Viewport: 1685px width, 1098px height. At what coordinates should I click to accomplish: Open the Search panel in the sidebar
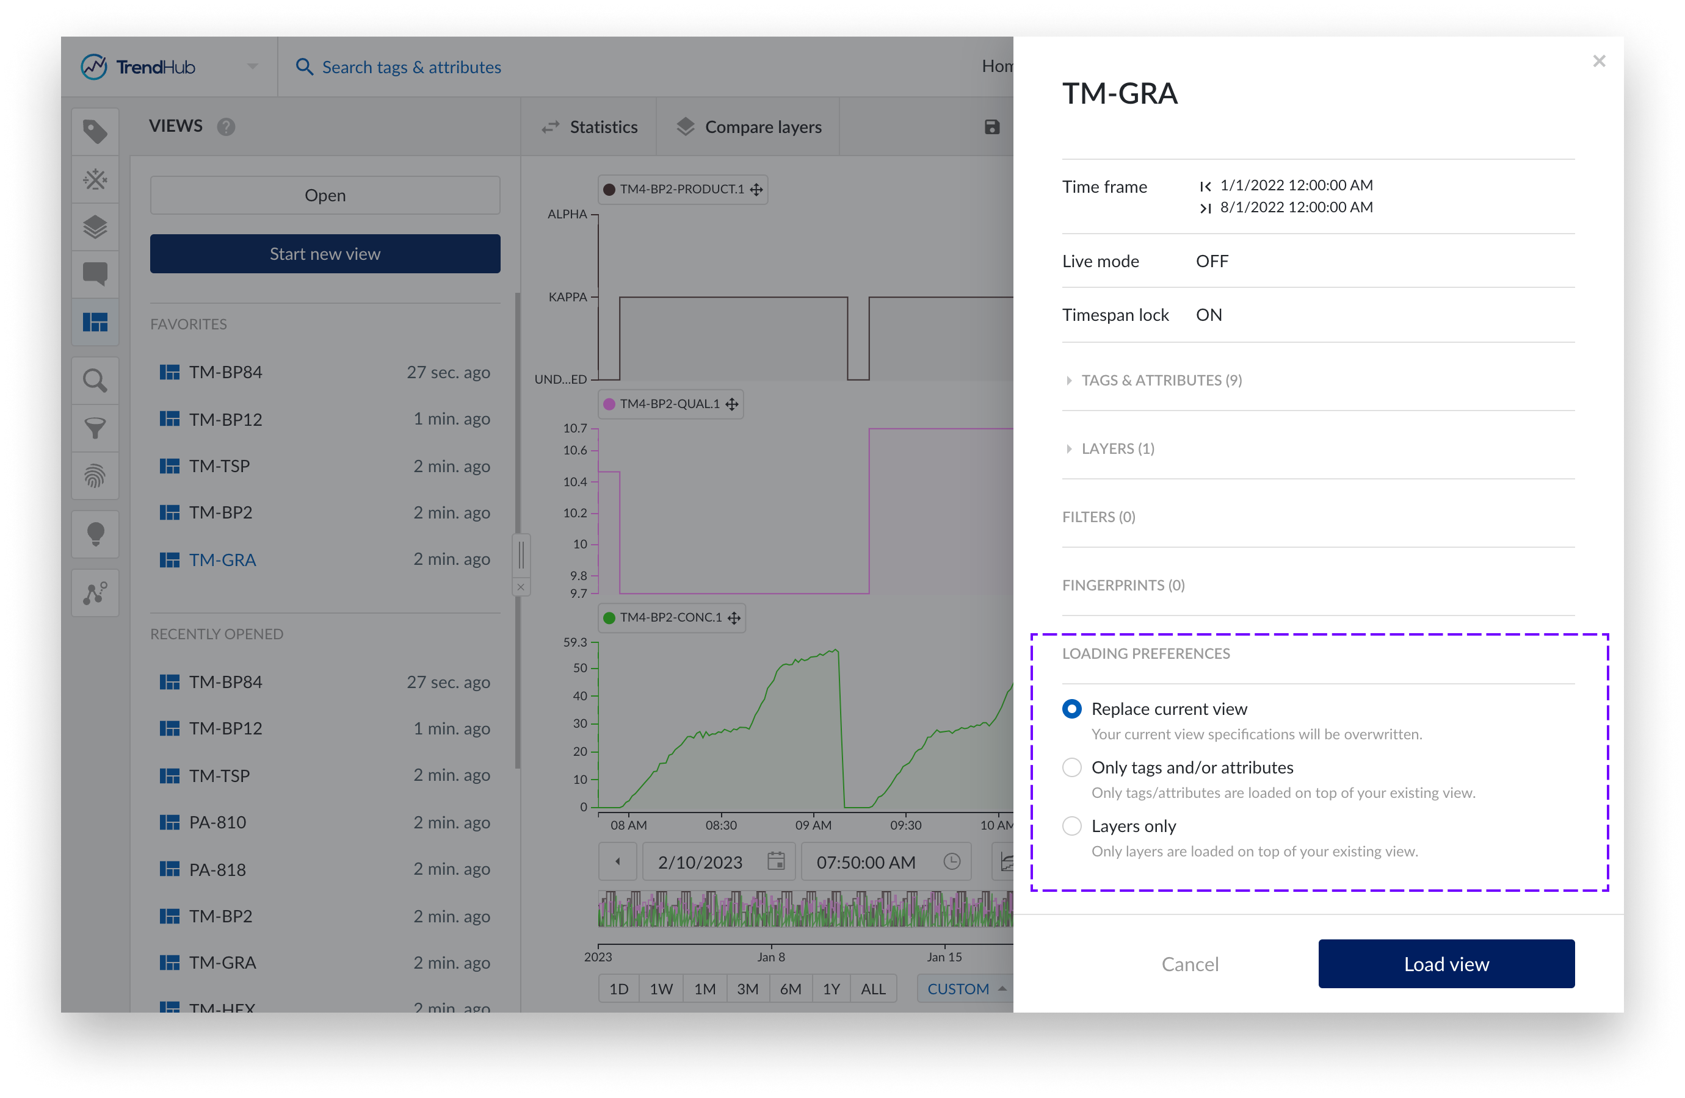96,381
